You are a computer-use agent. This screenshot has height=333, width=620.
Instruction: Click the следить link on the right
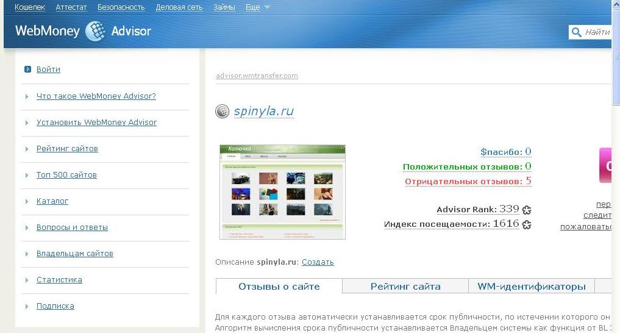coord(597,215)
